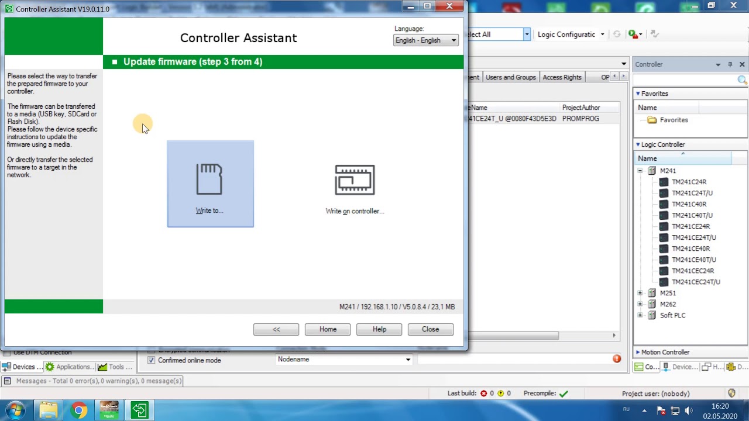This screenshot has height=421, width=749.
Task: Click the Last build yellow warning icon
Action: click(x=500, y=394)
